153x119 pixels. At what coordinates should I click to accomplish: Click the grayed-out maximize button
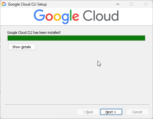132,4
